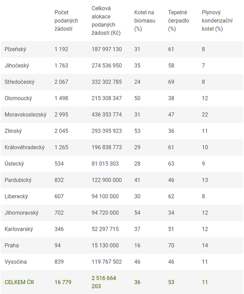
Task: Click the Moravskoslezský row label
Action: click(25, 115)
